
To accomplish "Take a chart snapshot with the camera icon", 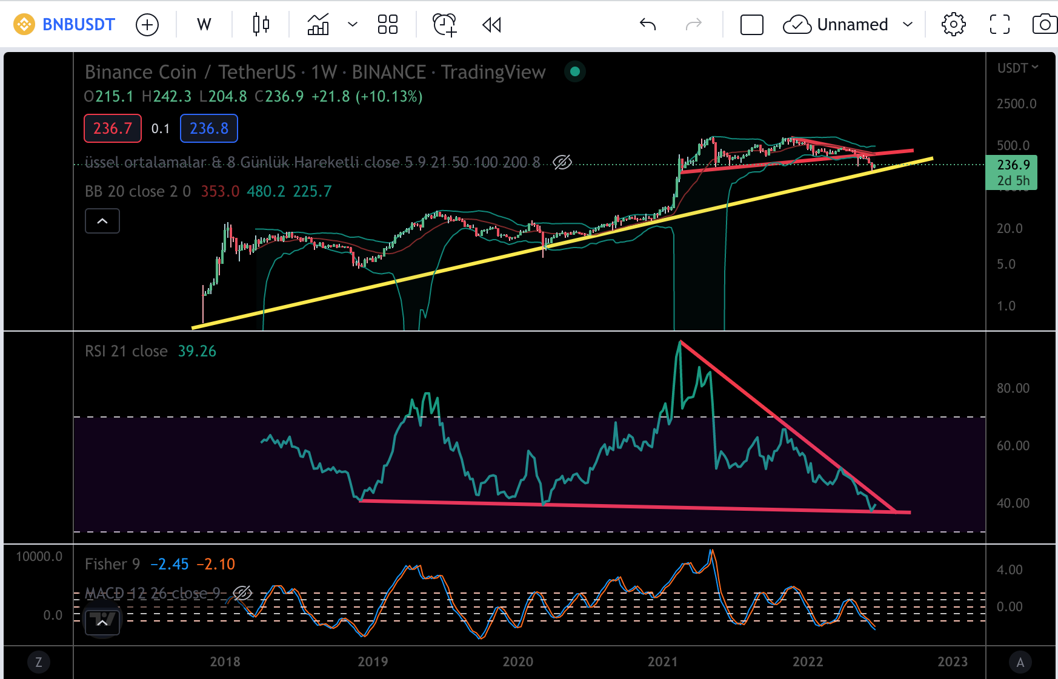I will click(1045, 25).
